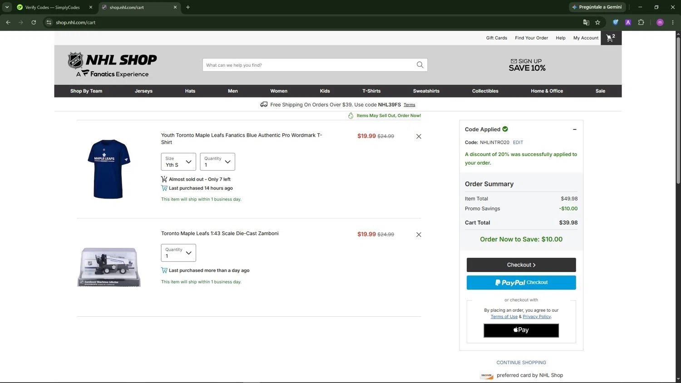The height and width of the screenshot is (383, 681).
Task: Open the Terms of Use link
Action: coord(504,317)
